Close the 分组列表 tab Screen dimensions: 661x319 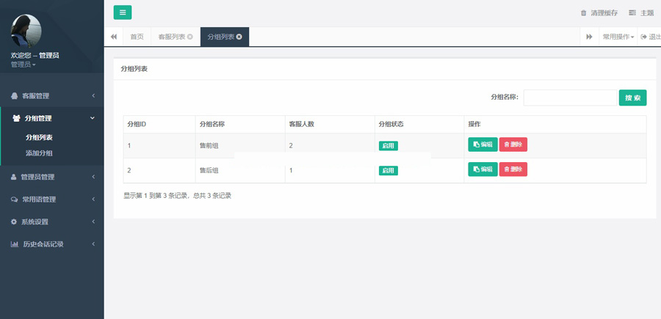click(239, 37)
